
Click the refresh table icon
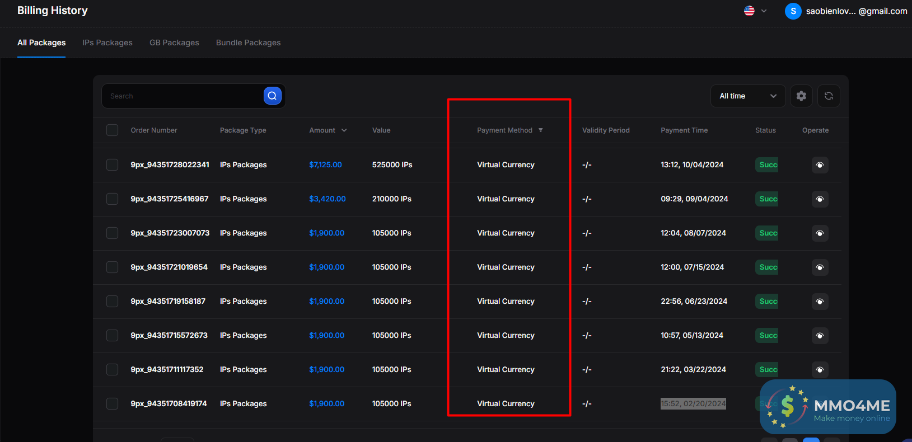click(829, 96)
